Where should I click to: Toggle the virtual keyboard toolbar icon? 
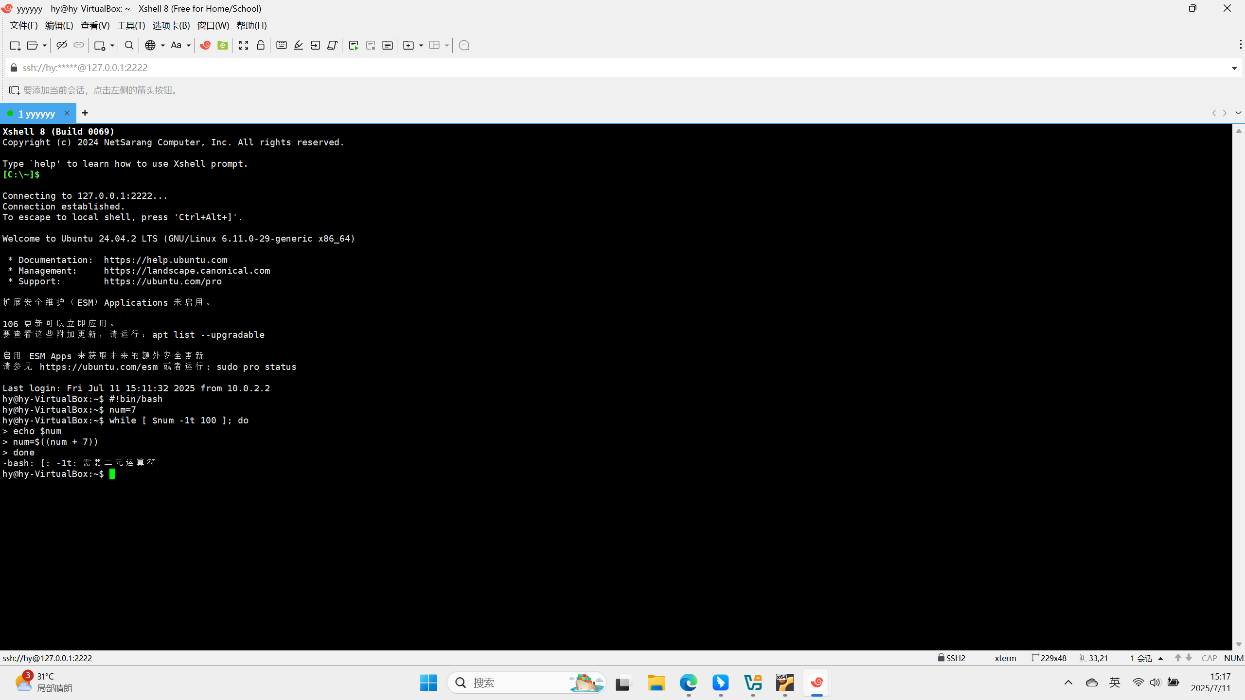(x=281, y=45)
